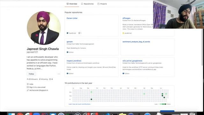Open the w2v_server_googlenews repository
The image size is (204, 115).
[132, 61]
